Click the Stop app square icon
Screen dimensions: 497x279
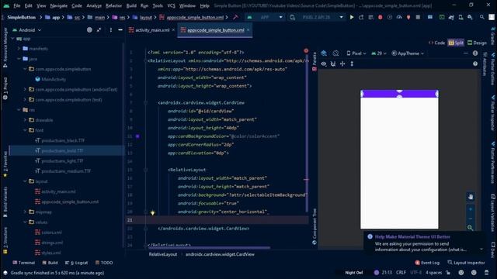tap(418, 17)
